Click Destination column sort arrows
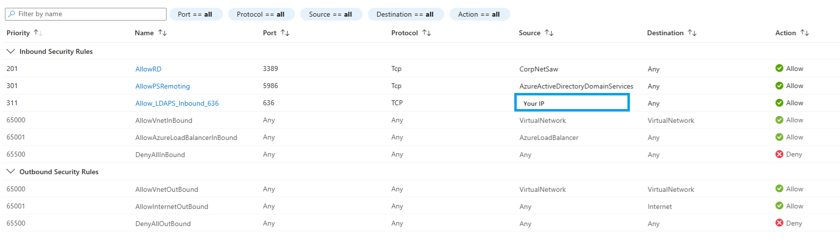This screenshot has width=840, height=251. (x=692, y=33)
